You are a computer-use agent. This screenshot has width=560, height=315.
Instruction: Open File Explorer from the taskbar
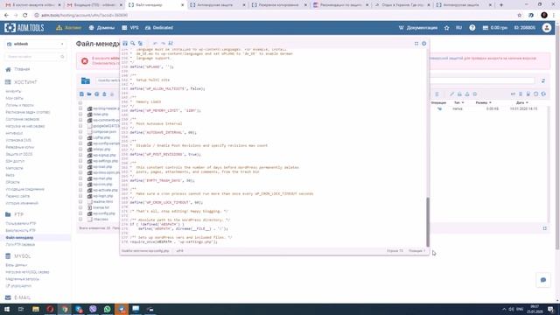click(x=36, y=309)
